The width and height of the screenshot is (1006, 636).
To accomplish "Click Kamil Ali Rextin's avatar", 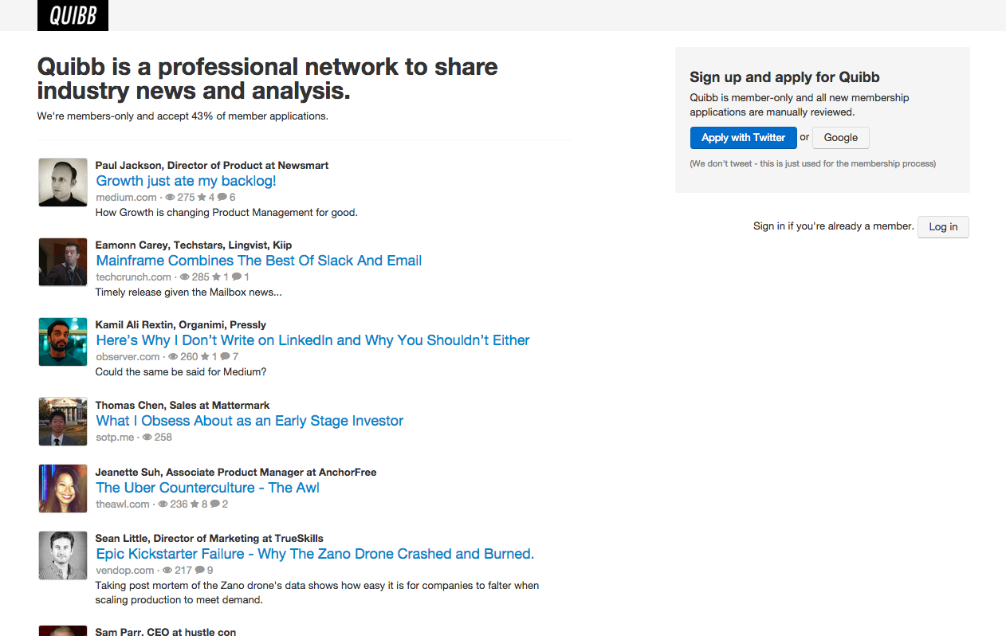I will tap(63, 342).
